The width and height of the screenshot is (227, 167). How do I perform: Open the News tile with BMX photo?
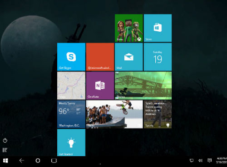(114, 115)
